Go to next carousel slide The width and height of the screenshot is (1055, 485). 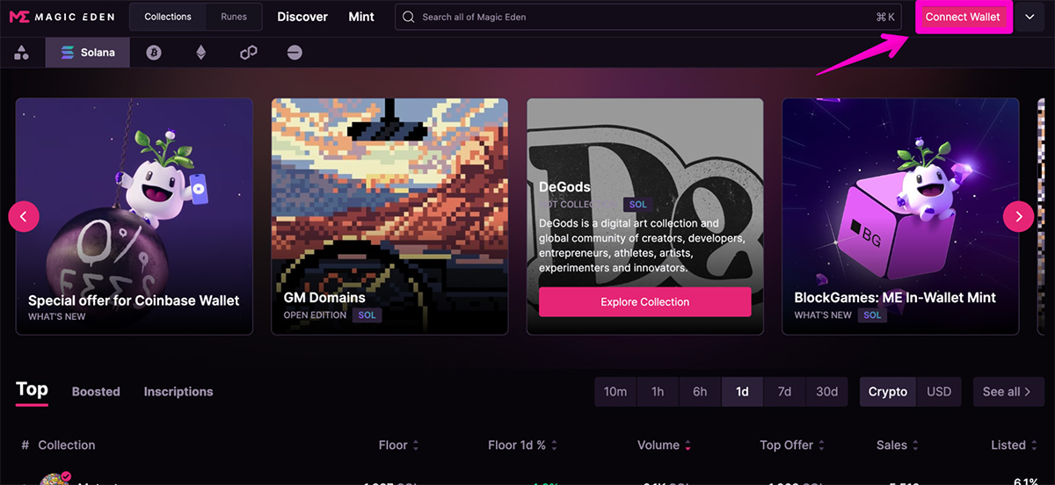(x=1019, y=215)
